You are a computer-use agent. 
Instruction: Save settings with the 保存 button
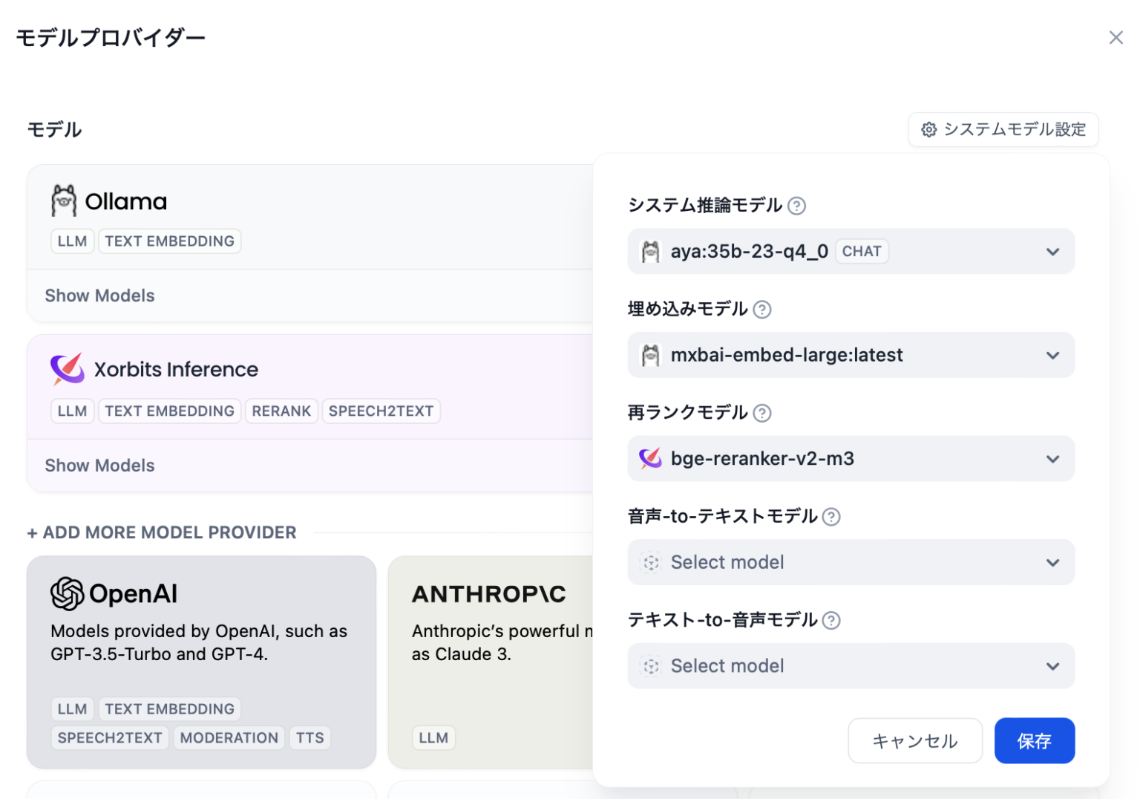(1035, 740)
